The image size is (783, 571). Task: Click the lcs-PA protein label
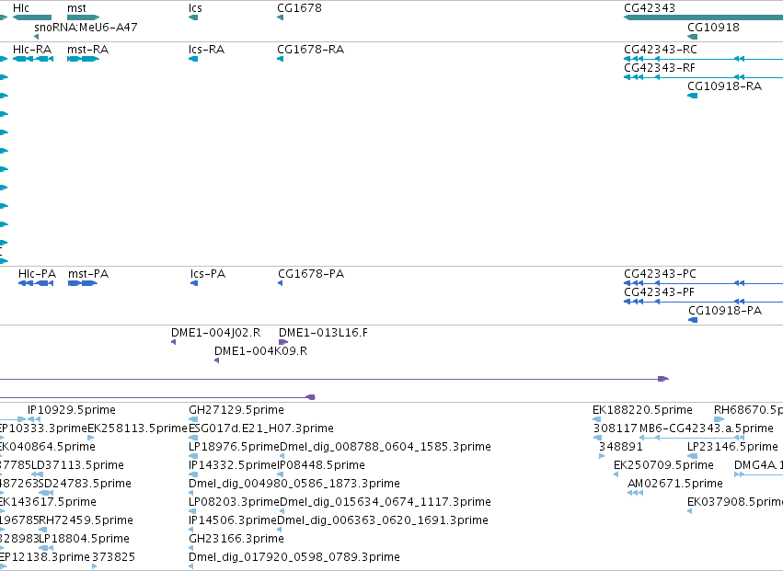pyautogui.click(x=208, y=274)
